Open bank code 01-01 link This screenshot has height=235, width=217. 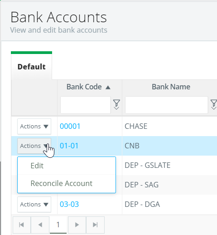click(x=69, y=146)
